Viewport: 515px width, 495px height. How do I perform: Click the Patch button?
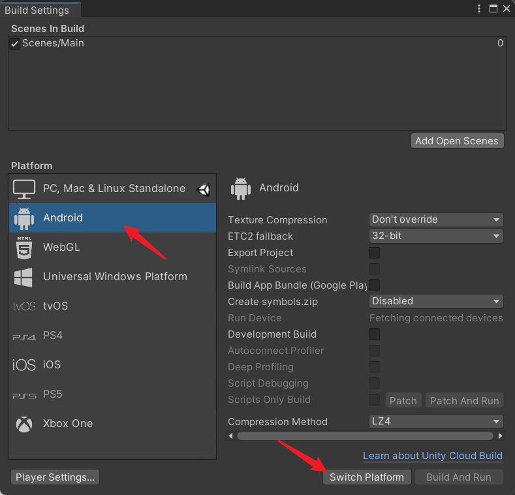click(403, 401)
